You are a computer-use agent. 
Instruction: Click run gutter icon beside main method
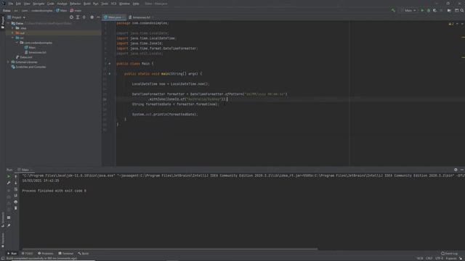pyautogui.click(x=110, y=74)
